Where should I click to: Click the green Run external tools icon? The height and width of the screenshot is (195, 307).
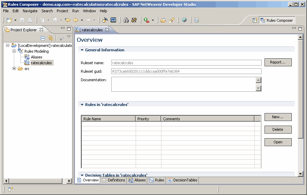147,20
